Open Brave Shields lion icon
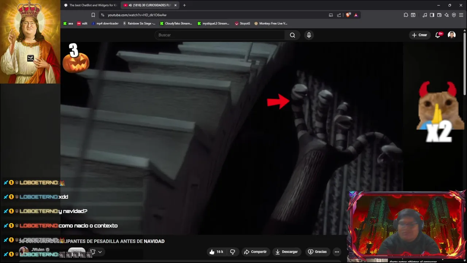 coord(348,15)
